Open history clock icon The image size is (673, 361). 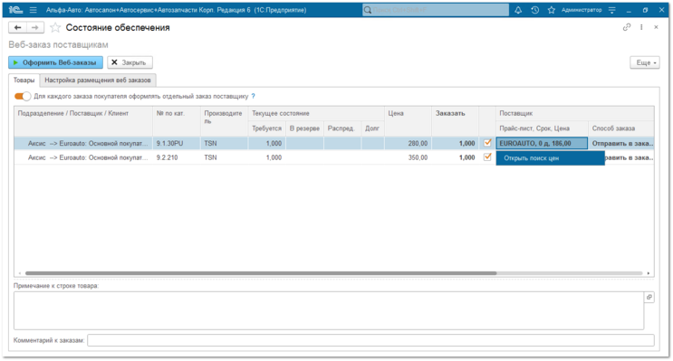(x=534, y=10)
